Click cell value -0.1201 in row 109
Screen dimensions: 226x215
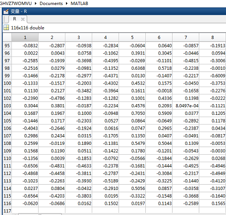[x=159, y=151]
